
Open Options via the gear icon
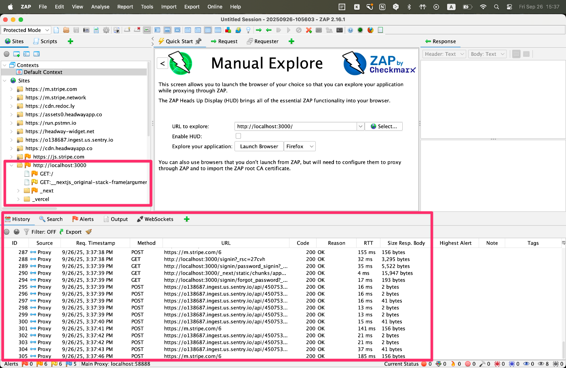pos(106,30)
